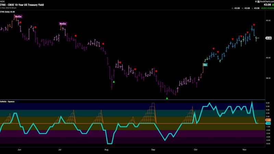
Task: Click the teal Go flag in October
Action: tap(205, 65)
